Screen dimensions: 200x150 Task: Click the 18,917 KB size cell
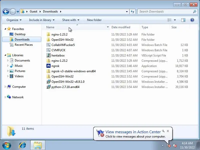181,66
